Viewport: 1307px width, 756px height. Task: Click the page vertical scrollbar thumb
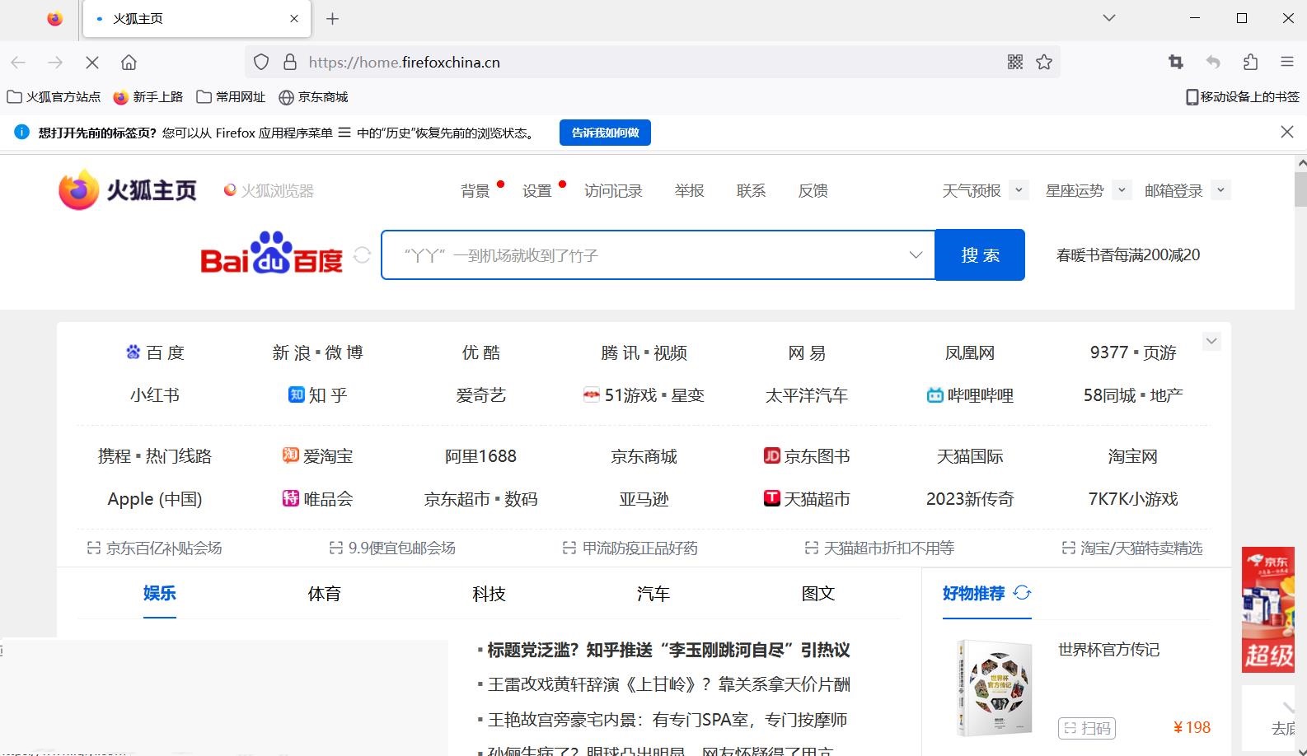pos(1300,189)
